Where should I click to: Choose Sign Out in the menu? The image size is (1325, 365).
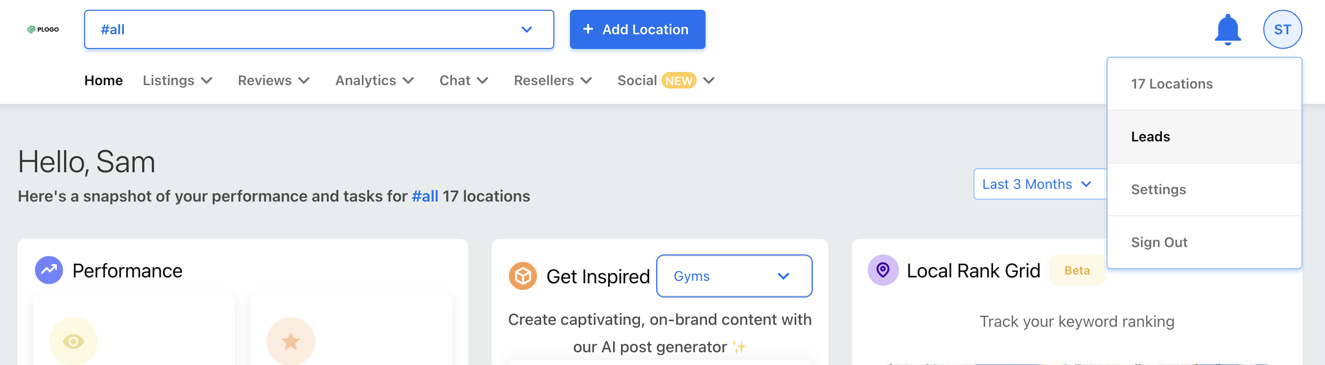click(1204, 242)
